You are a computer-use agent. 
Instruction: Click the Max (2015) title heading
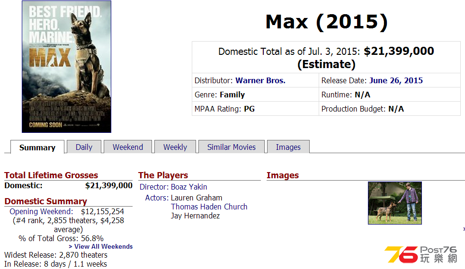(327, 22)
